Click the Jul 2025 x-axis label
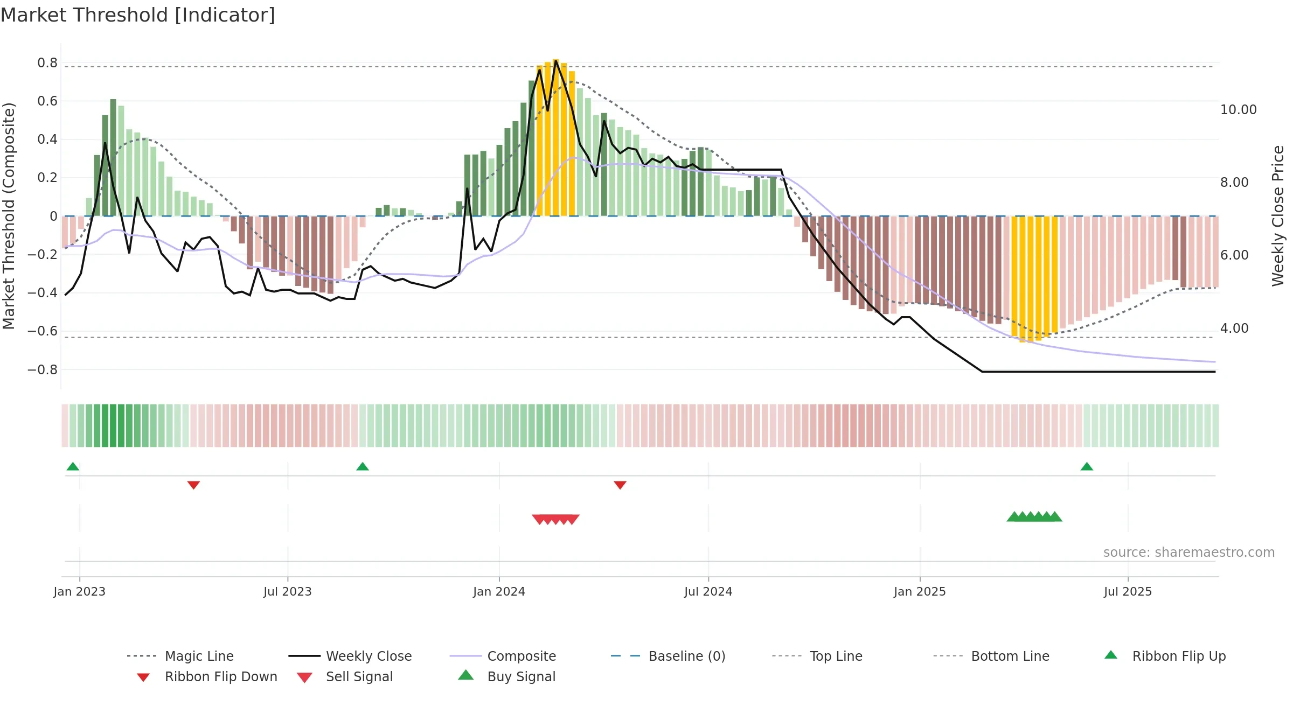This screenshot has width=1293, height=727. [1128, 591]
